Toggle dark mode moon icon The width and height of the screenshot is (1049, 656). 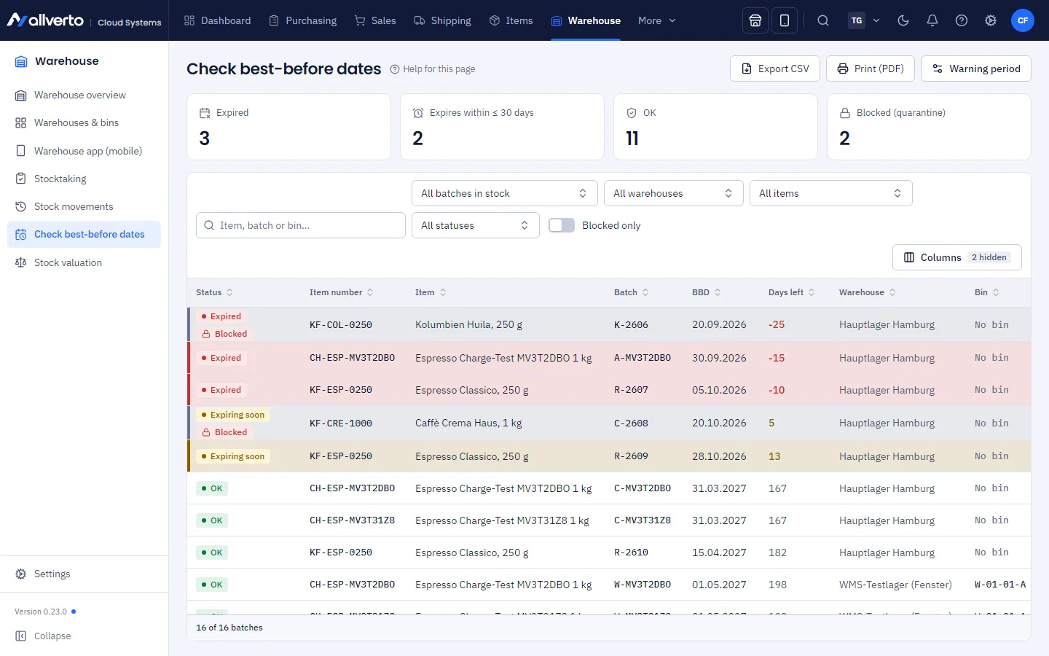click(903, 20)
